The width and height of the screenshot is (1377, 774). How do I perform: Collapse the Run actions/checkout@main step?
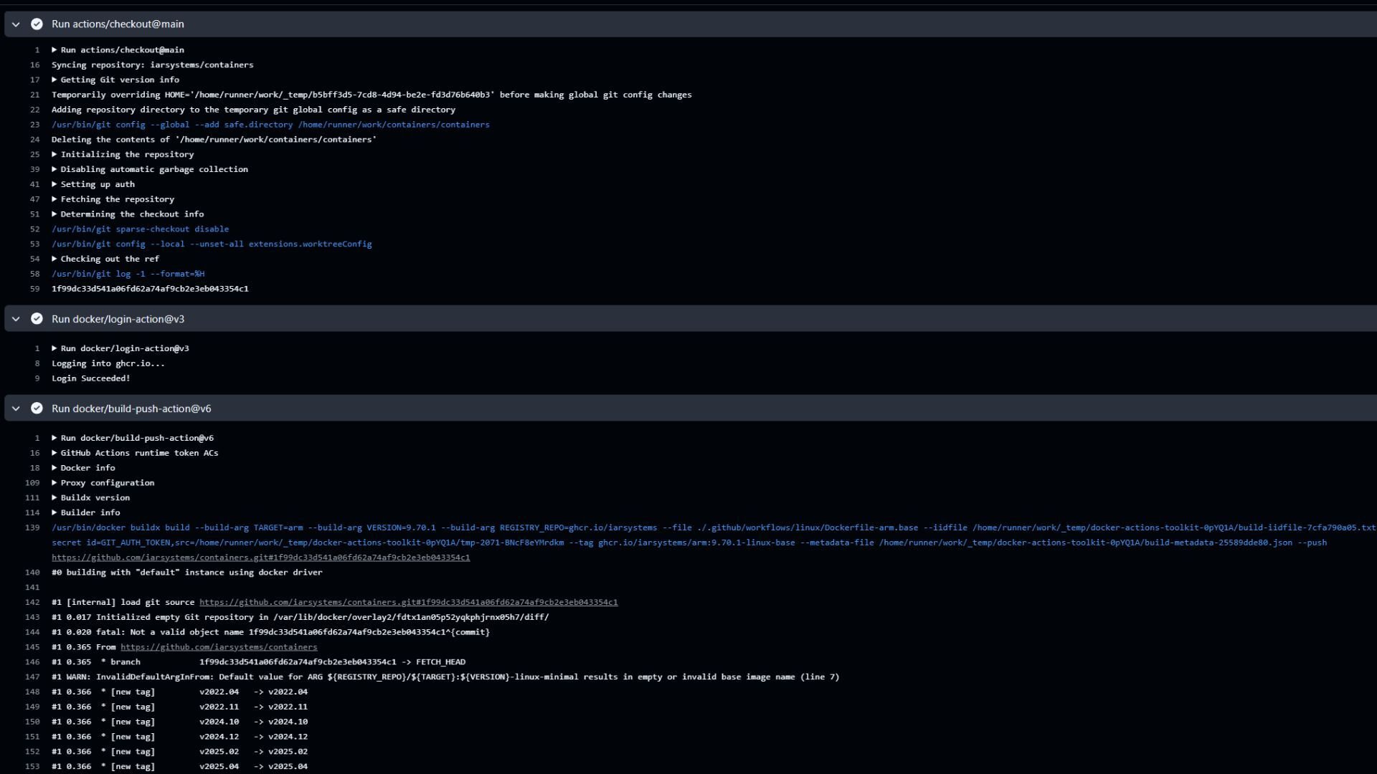click(15, 24)
